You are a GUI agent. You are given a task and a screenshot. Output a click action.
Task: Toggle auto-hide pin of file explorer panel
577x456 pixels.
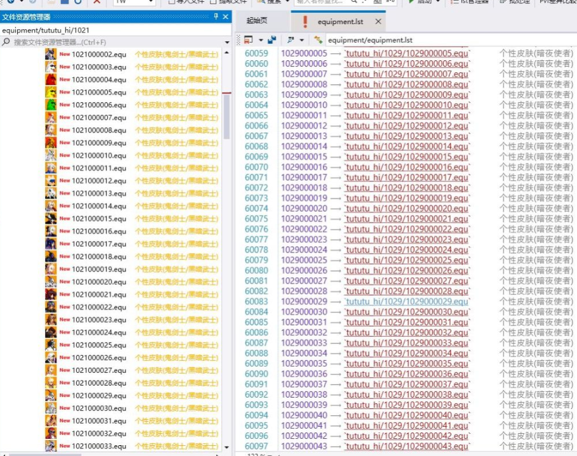[216, 17]
